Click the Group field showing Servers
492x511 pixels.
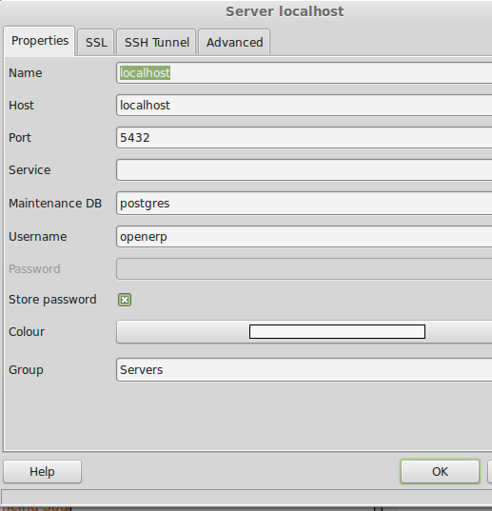(x=304, y=370)
